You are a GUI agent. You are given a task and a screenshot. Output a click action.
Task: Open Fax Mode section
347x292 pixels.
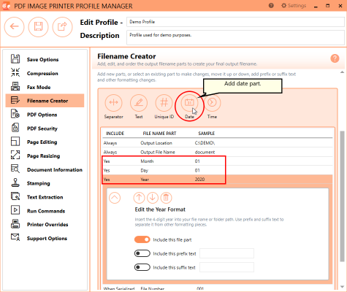[x=45, y=87]
